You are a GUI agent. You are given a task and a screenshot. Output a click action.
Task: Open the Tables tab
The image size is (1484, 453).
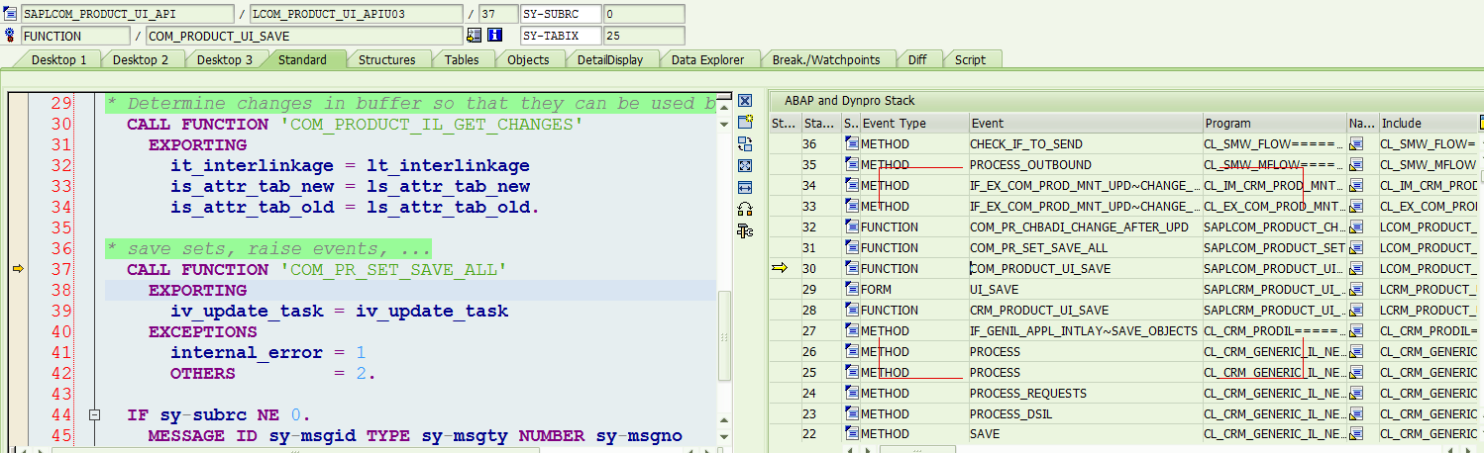[462, 59]
